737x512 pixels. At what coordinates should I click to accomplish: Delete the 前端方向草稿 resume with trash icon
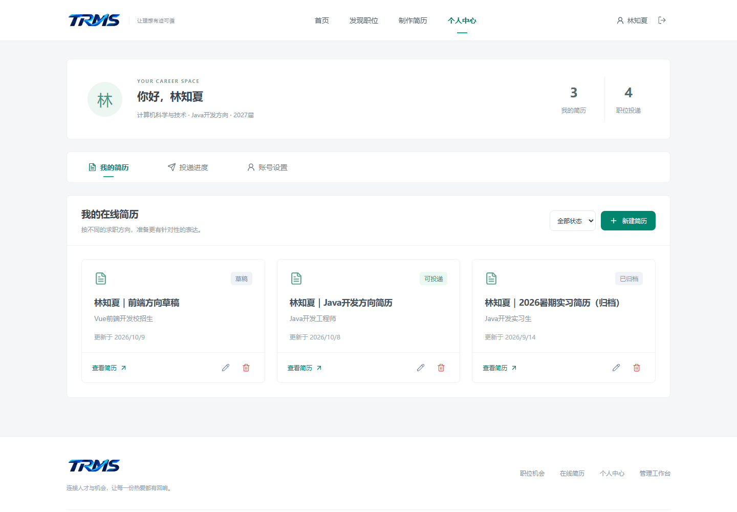[246, 368]
